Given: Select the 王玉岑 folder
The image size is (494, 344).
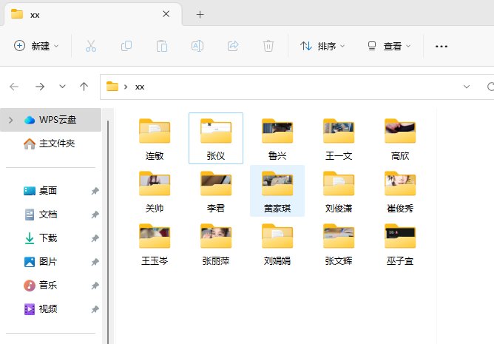Looking at the screenshot, I should pyautogui.click(x=155, y=244).
